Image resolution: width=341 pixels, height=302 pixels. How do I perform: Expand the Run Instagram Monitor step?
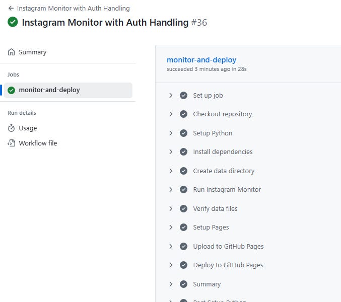(x=171, y=190)
